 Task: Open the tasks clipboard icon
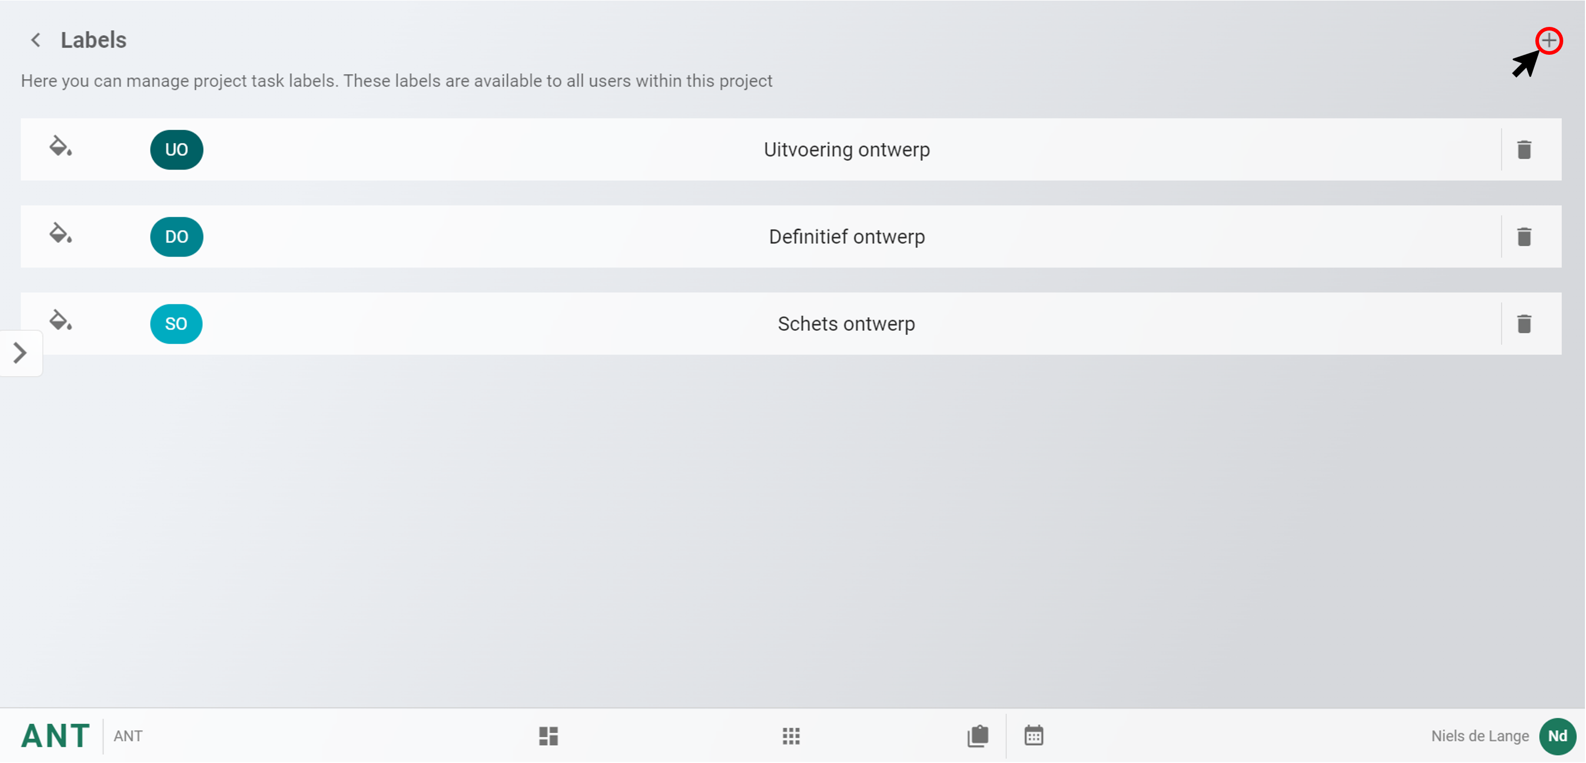click(978, 736)
